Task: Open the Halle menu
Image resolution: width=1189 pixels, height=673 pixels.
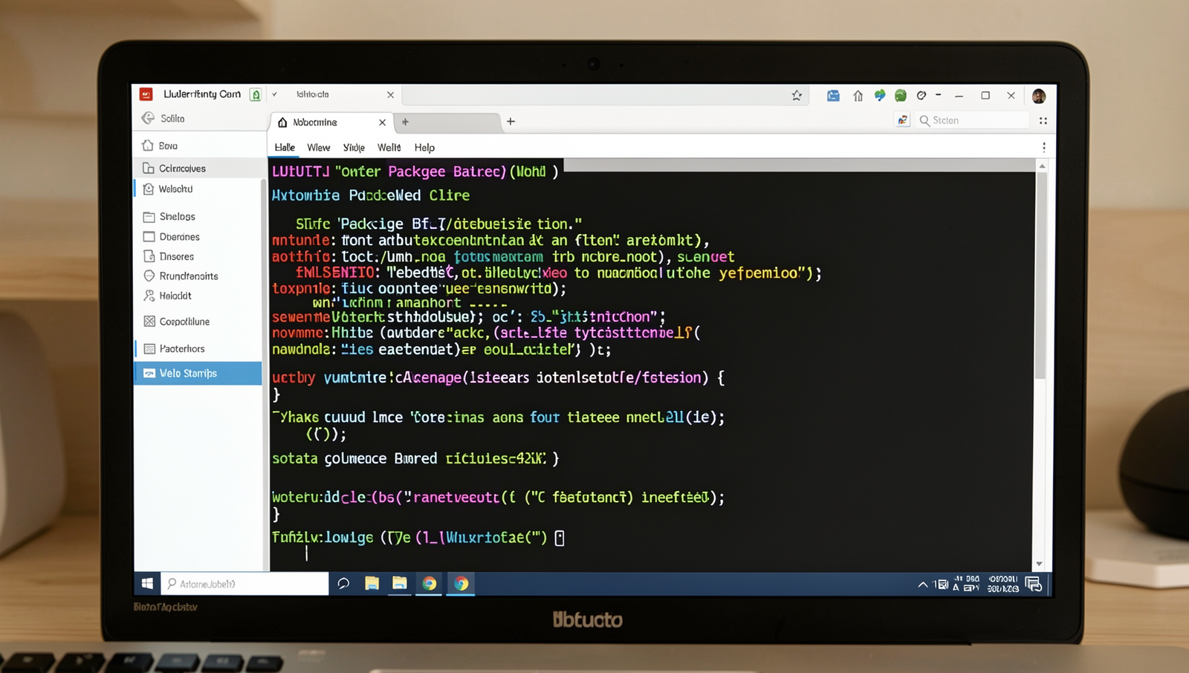Action: (x=285, y=147)
